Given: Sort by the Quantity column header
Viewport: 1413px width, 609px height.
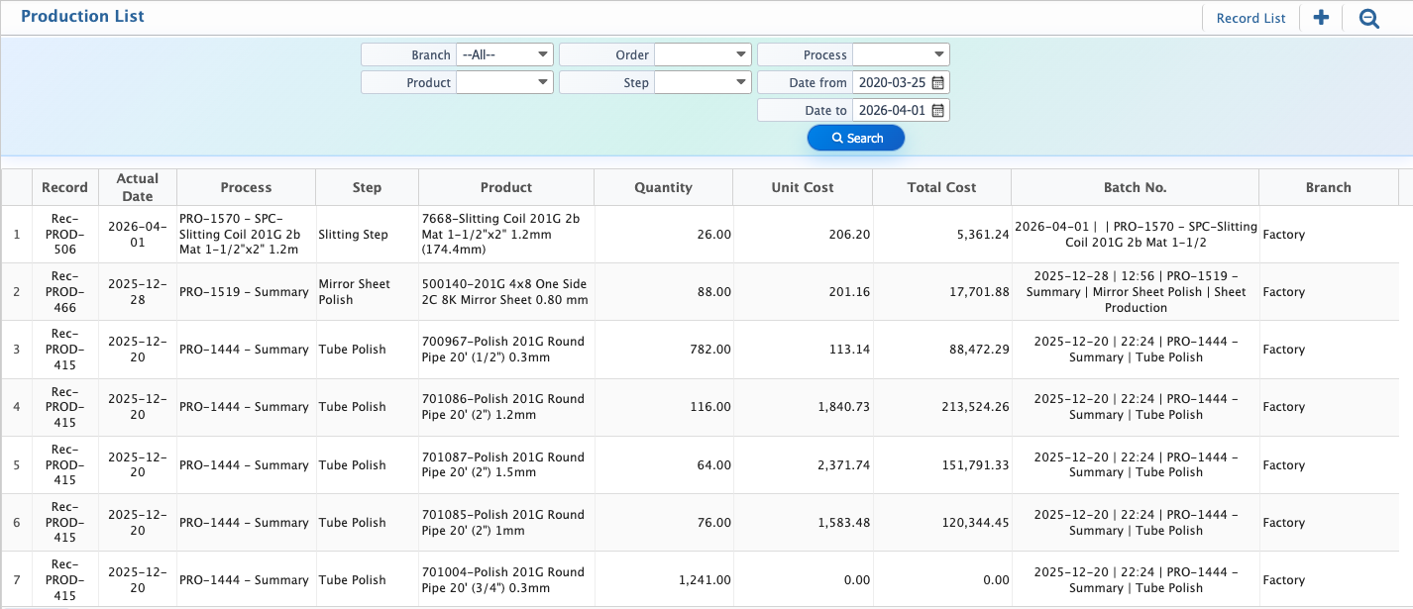Looking at the screenshot, I should [x=663, y=187].
